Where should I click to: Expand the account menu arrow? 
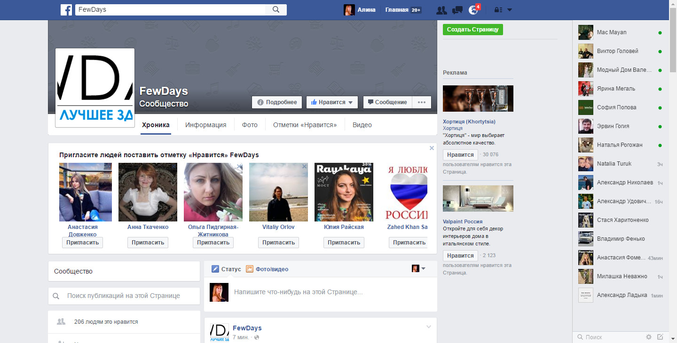click(510, 10)
